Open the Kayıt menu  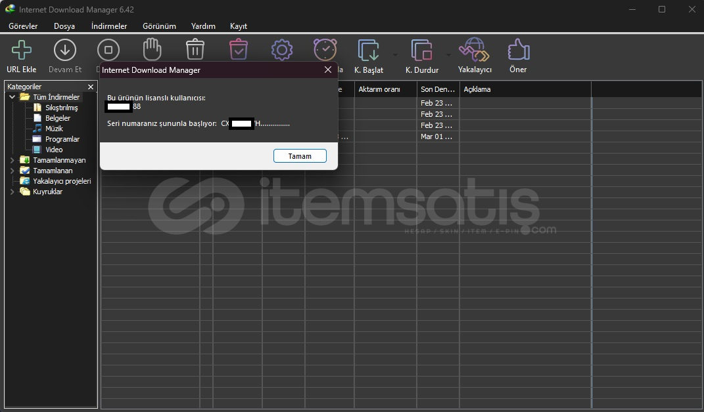pyautogui.click(x=239, y=26)
